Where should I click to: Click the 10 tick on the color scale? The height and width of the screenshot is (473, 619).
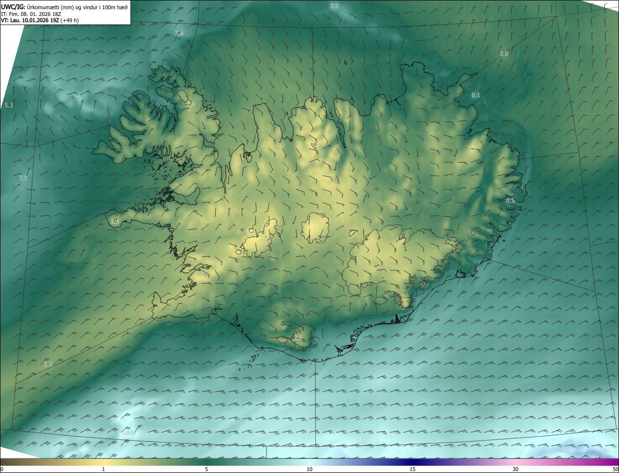point(309,469)
